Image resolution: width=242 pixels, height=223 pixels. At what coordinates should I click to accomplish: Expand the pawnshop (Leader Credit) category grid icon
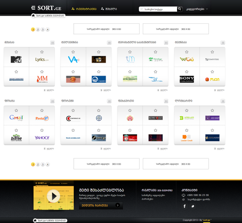click(x=223, y=101)
